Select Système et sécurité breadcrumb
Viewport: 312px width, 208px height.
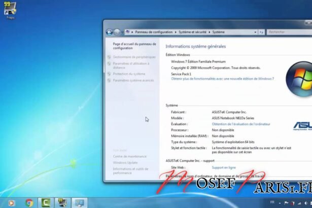(192, 32)
